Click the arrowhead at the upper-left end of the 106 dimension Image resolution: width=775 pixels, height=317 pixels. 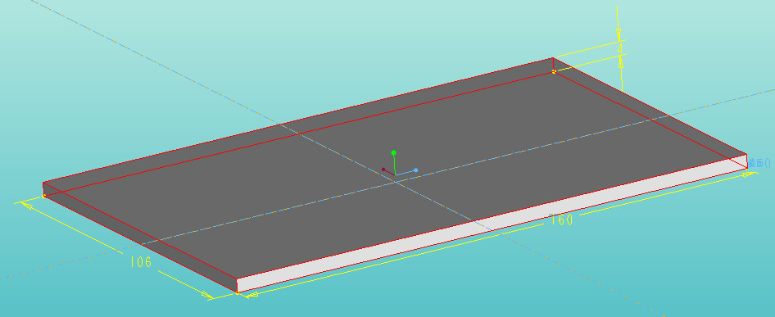[x=26, y=205]
